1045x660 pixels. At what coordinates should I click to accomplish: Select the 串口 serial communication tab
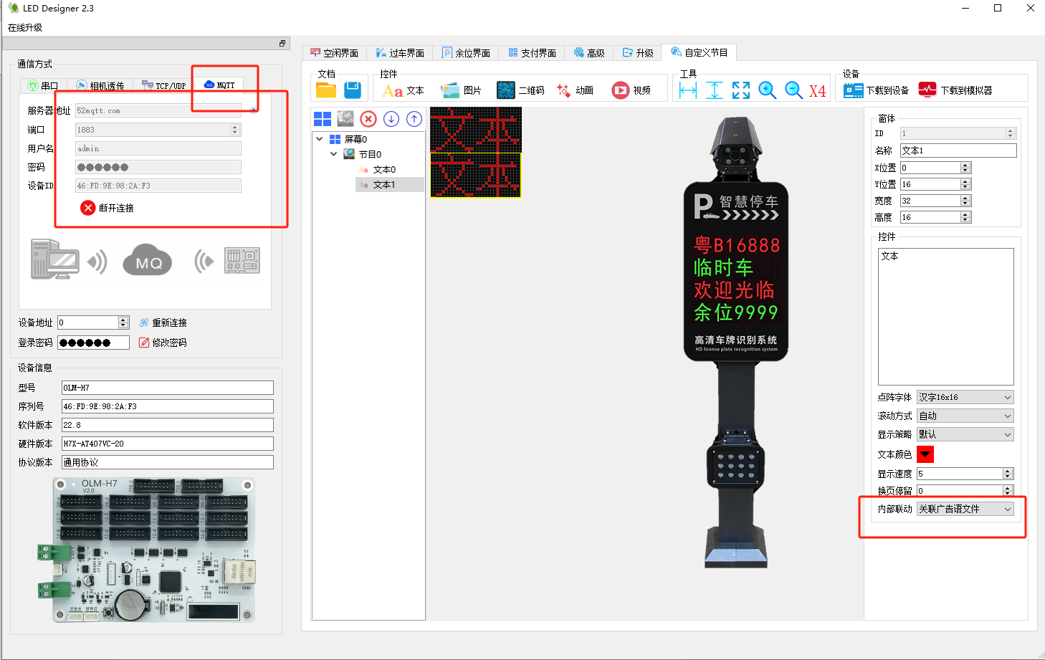tap(43, 85)
